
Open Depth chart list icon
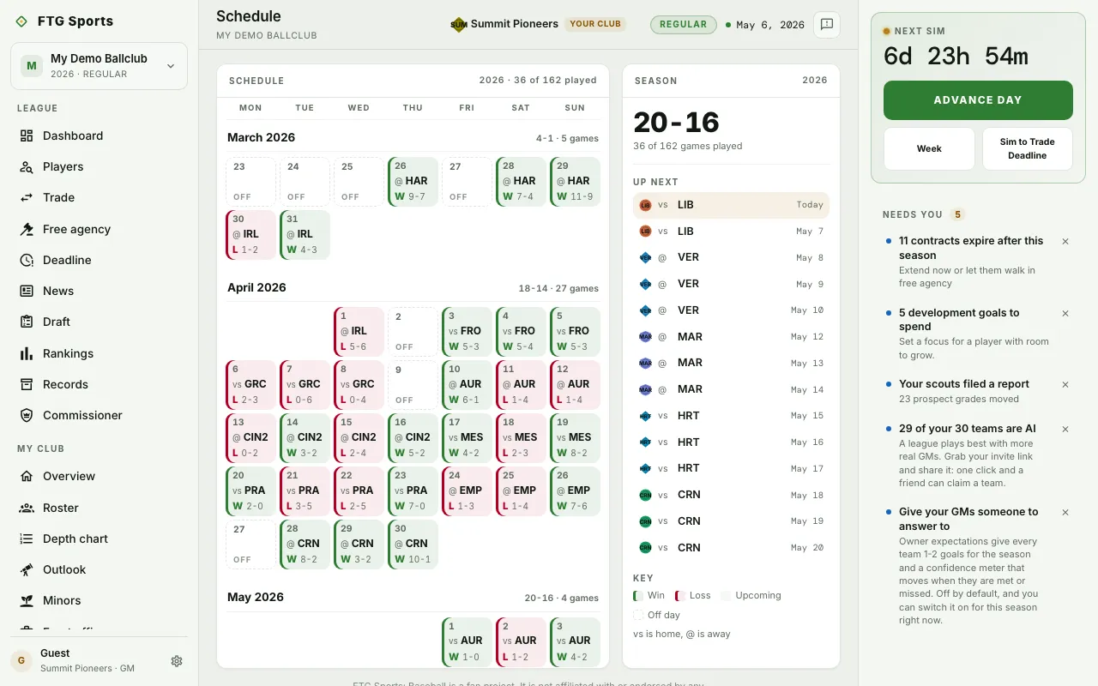click(x=27, y=539)
